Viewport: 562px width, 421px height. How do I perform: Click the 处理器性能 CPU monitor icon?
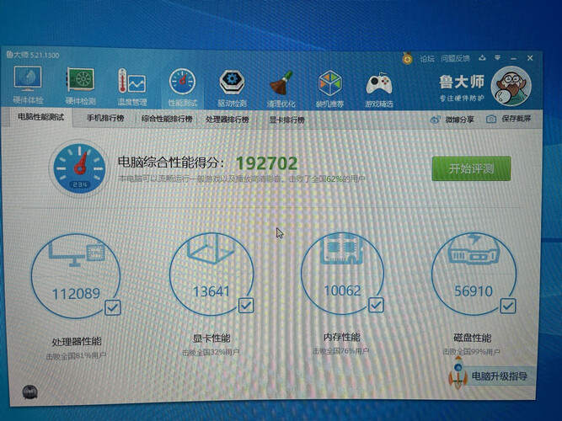pos(77,253)
